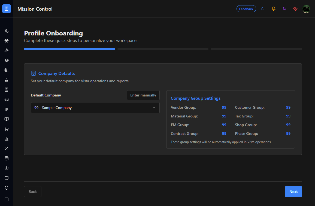The width and height of the screenshot is (315, 206).
Task: Click the second onboarding progress segment
Action: coord(163,49)
